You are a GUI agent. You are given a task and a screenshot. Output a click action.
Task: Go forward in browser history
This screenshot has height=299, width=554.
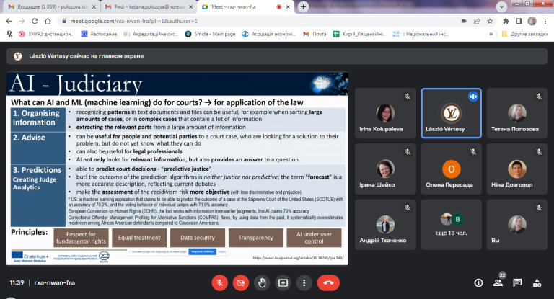[22, 21]
